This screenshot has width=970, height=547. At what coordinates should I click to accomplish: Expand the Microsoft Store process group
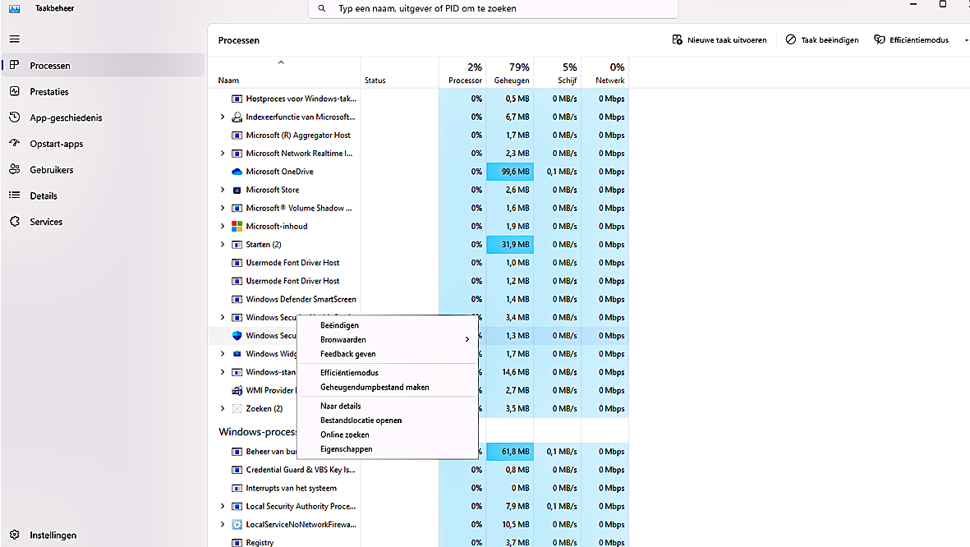[223, 190]
